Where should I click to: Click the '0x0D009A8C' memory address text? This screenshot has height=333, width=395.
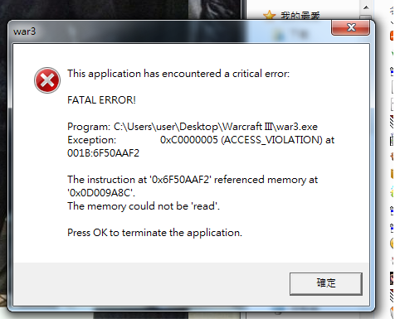click(x=101, y=193)
